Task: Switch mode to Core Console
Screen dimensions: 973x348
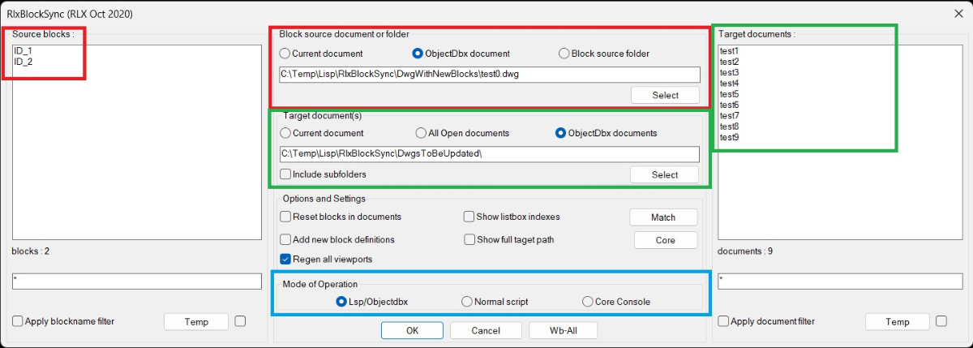Action: pos(588,302)
